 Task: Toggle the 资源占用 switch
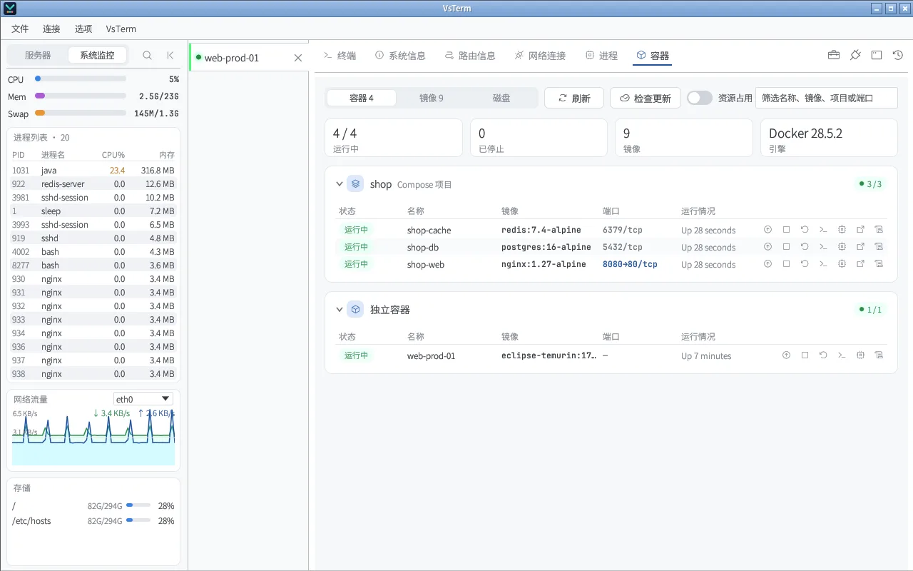[x=700, y=98]
